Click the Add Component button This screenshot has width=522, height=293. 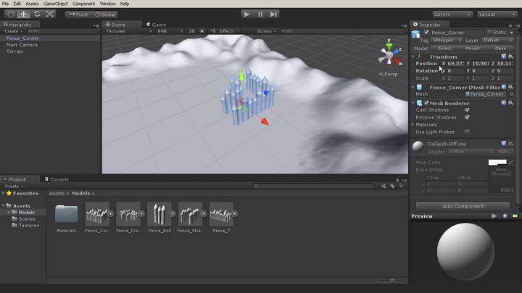pos(463,205)
